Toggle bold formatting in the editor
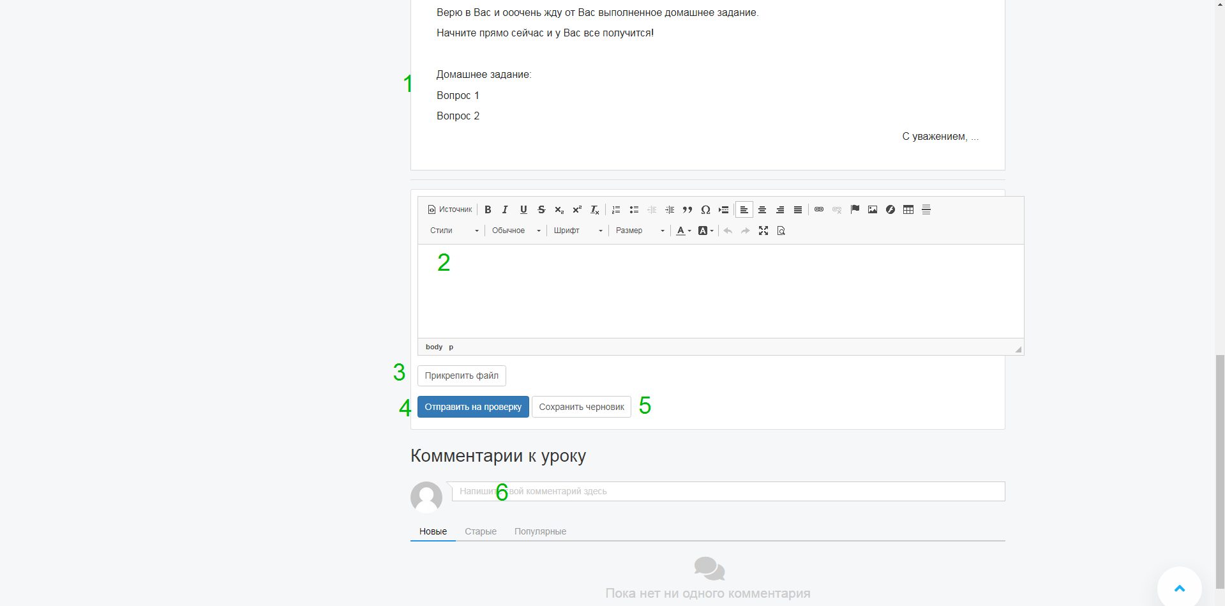The image size is (1225, 606). (x=488, y=209)
